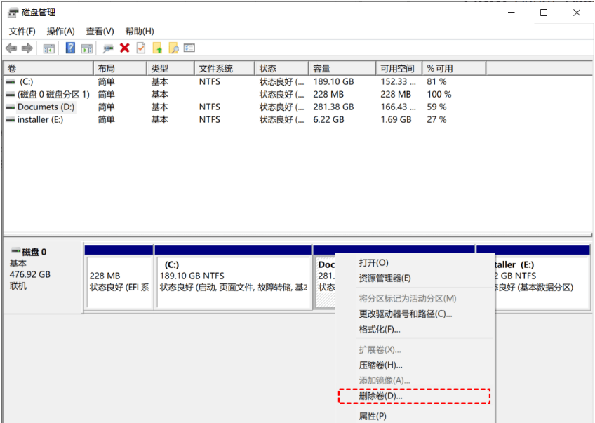Select 压缩卷(H)... in the context menu
The image size is (595, 423).
tap(415, 365)
